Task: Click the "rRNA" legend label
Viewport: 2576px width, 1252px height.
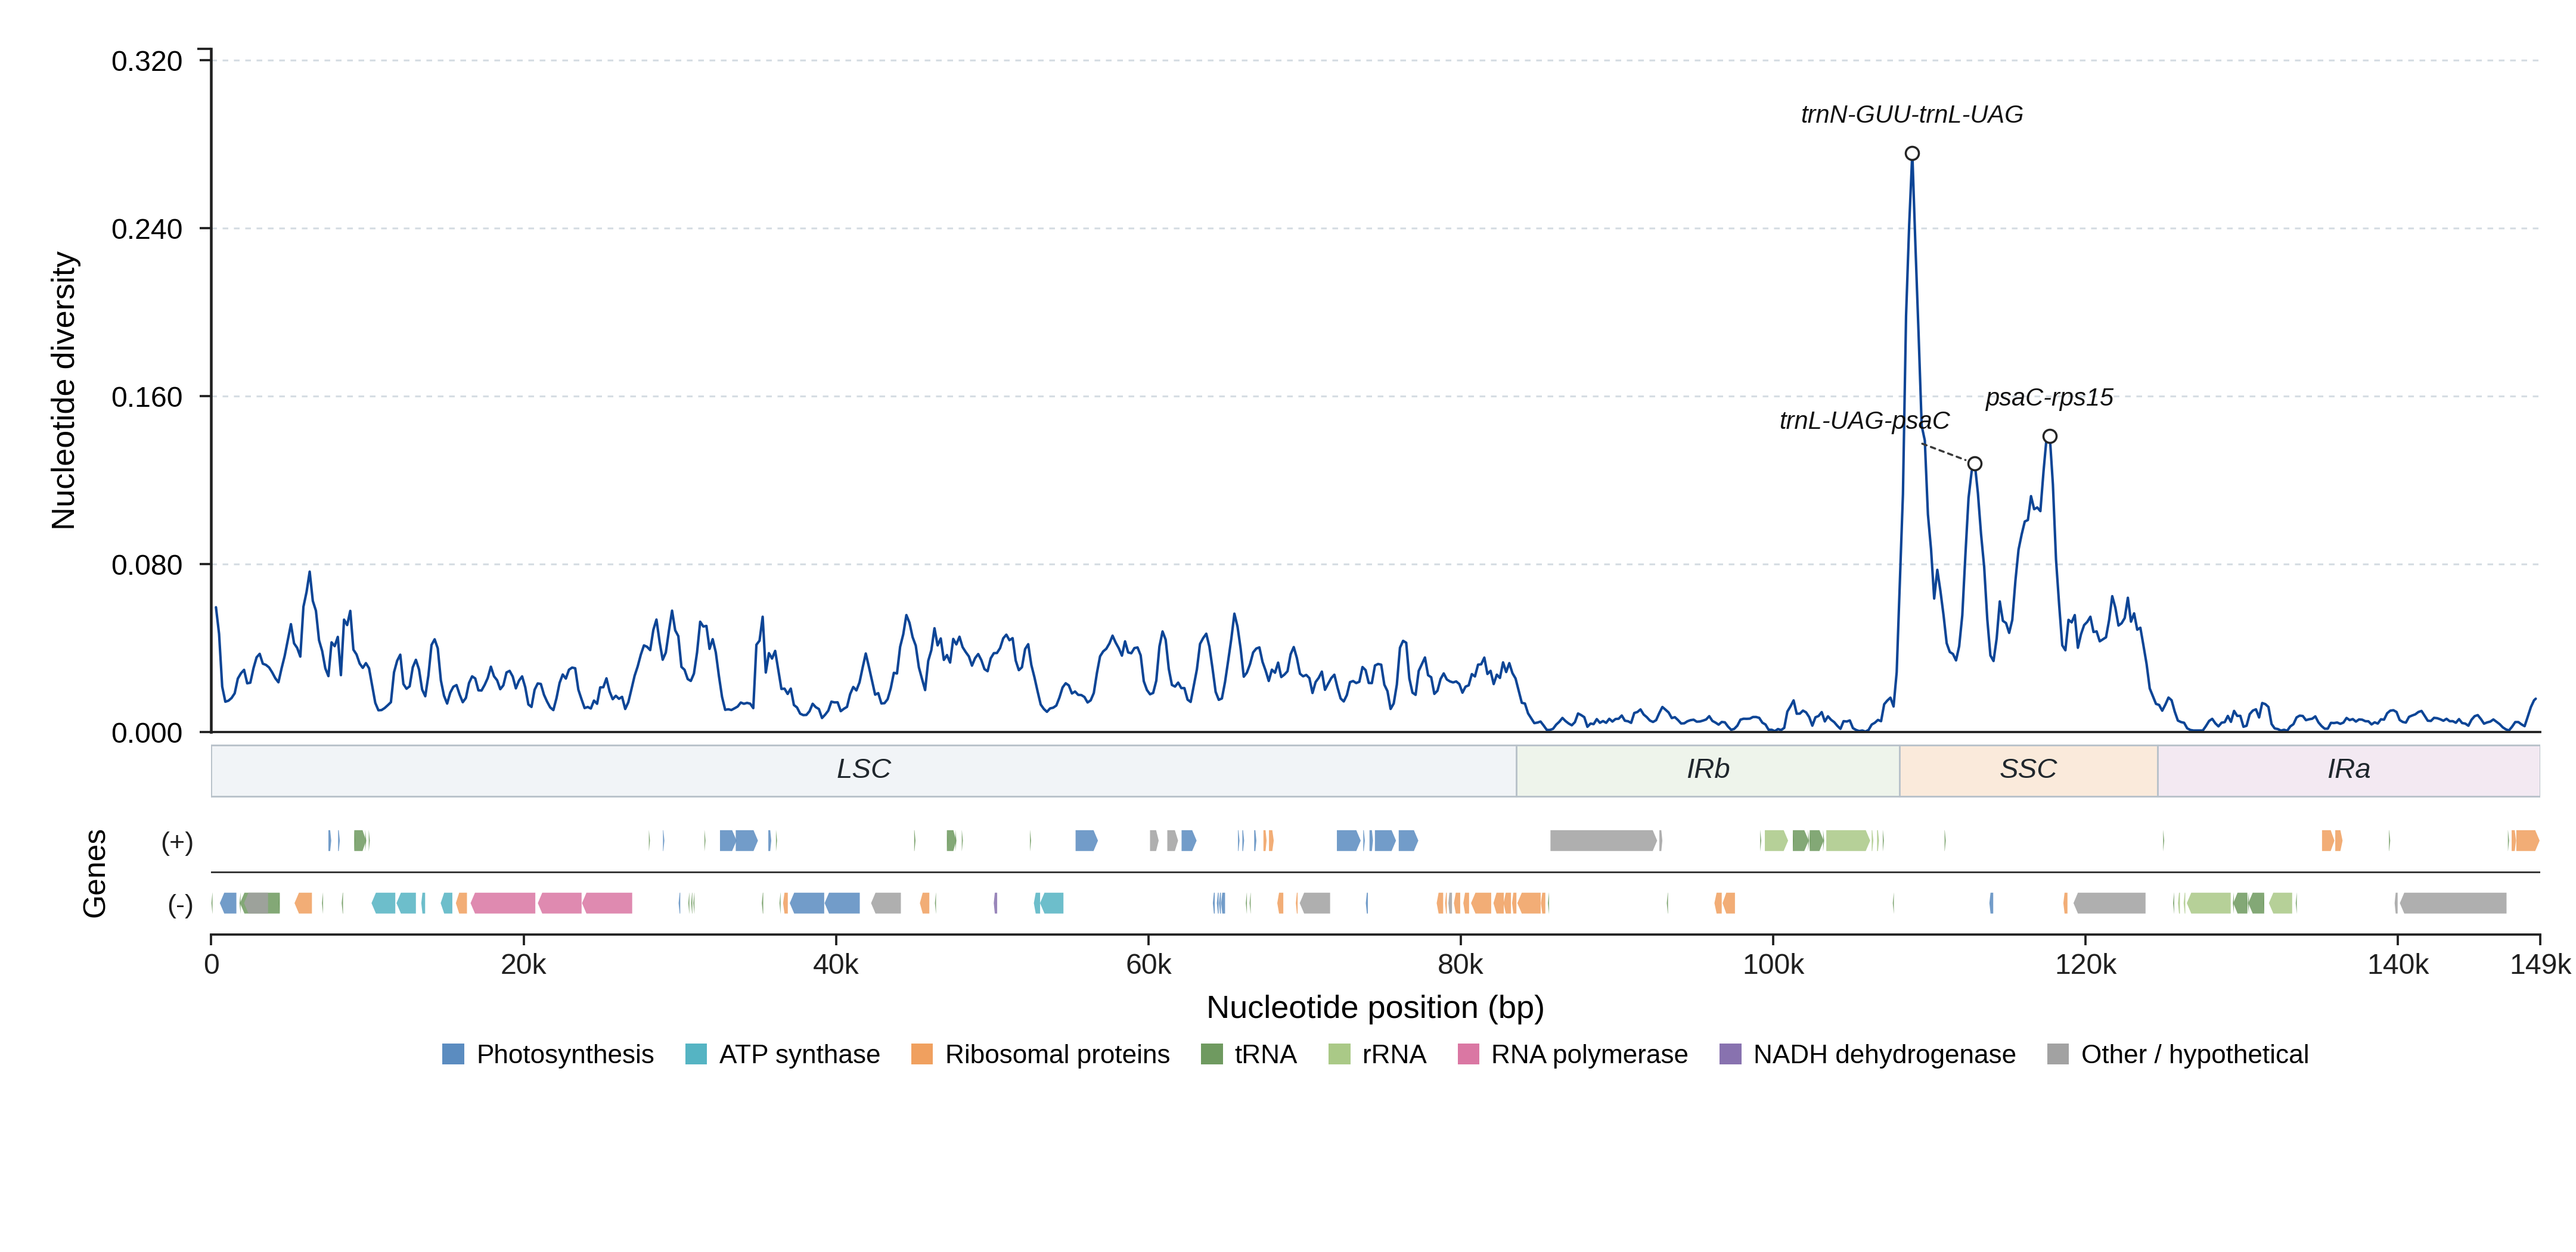Action: (1394, 1054)
